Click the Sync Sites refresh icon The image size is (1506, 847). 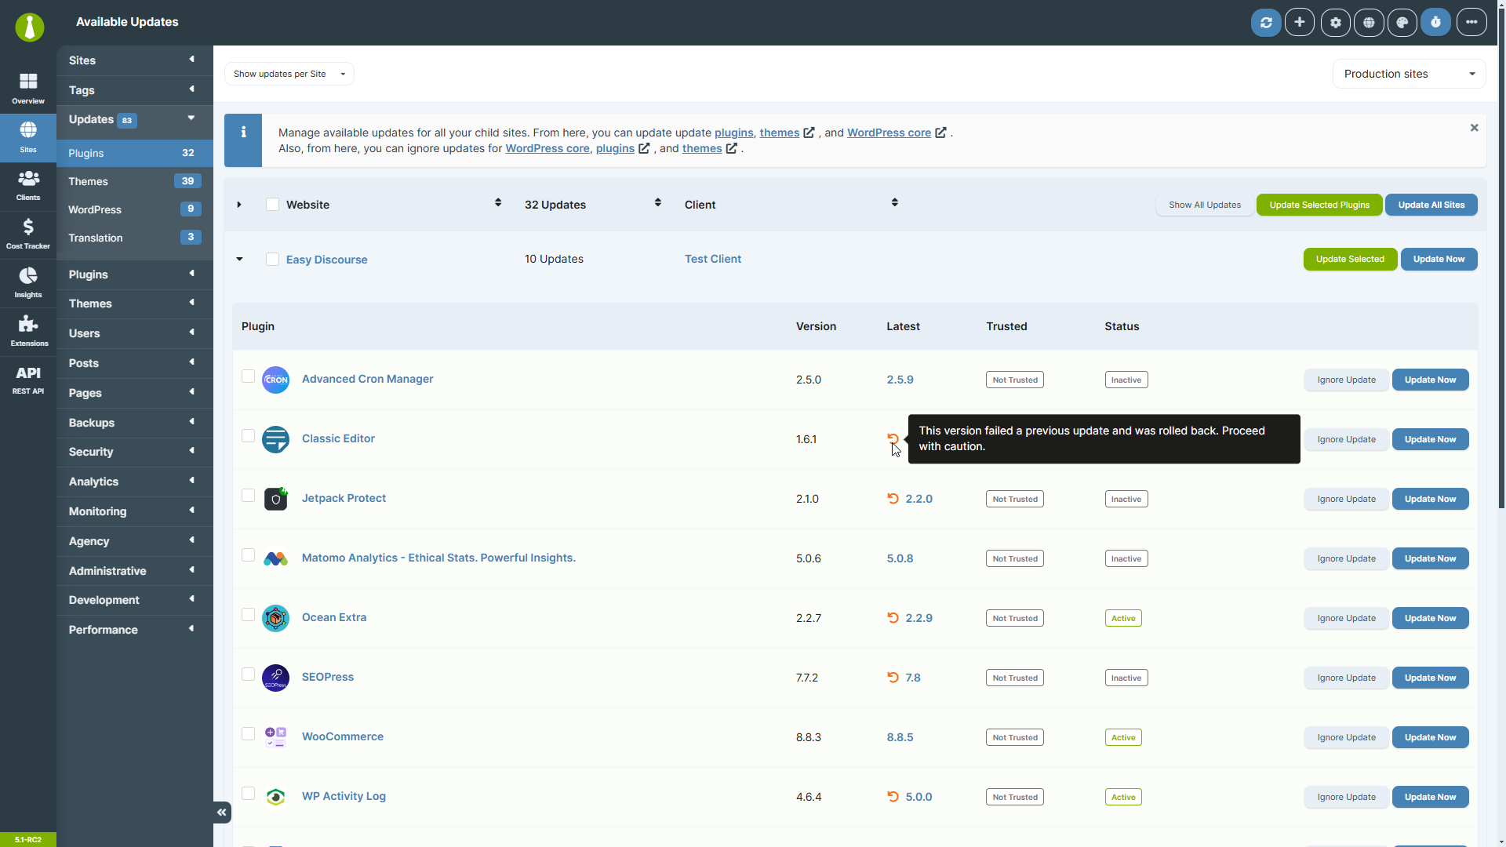click(1266, 23)
